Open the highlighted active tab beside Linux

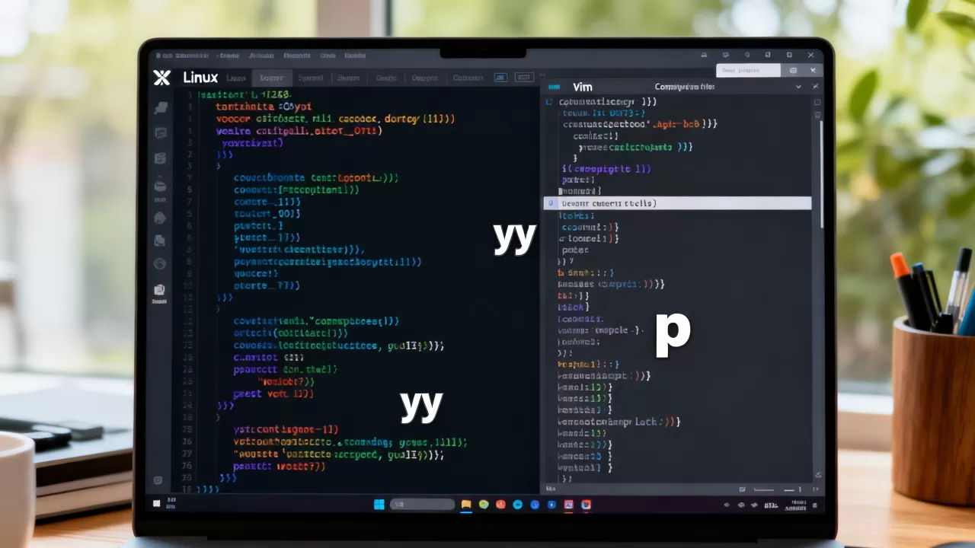tap(271, 78)
